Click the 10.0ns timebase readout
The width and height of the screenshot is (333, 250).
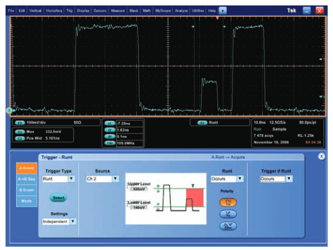point(259,123)
